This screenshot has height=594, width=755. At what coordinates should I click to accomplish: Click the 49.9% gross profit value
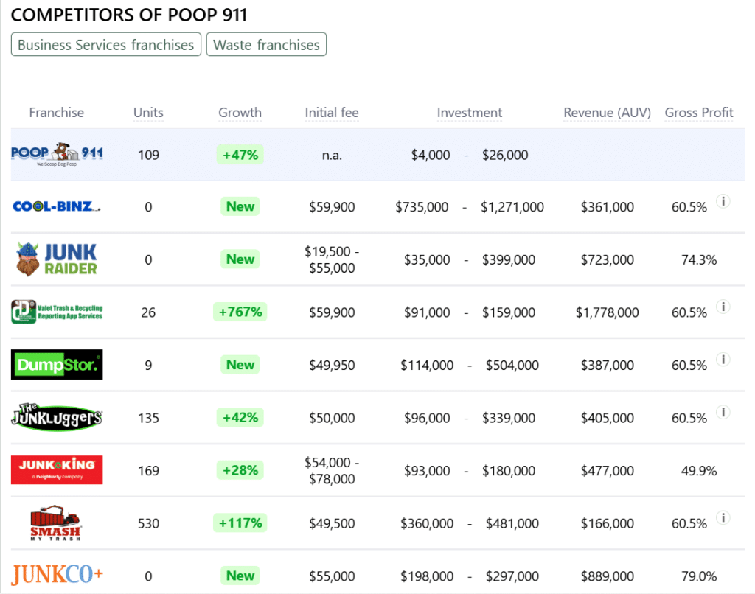(699, 471)
